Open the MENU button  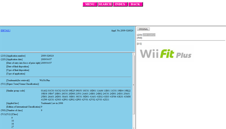90,4
